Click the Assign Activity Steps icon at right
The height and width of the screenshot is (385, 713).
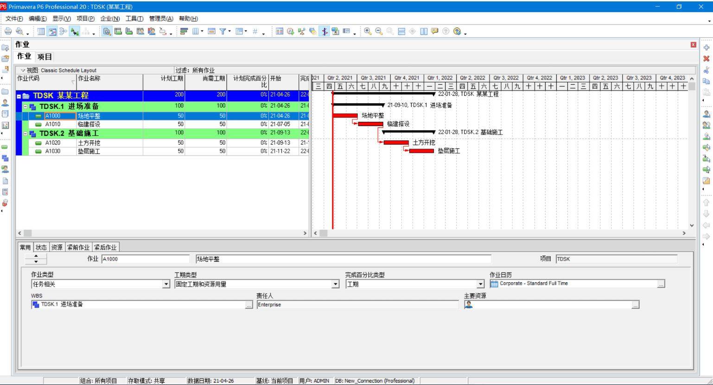[706, 181]
